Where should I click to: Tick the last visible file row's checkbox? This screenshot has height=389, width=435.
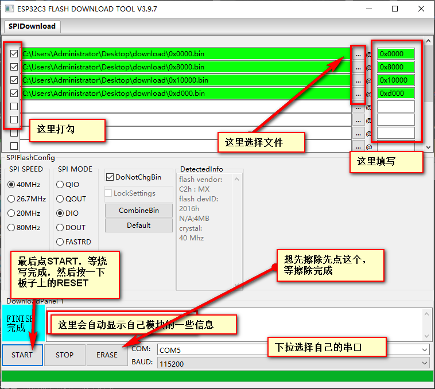tap(14, 146)
